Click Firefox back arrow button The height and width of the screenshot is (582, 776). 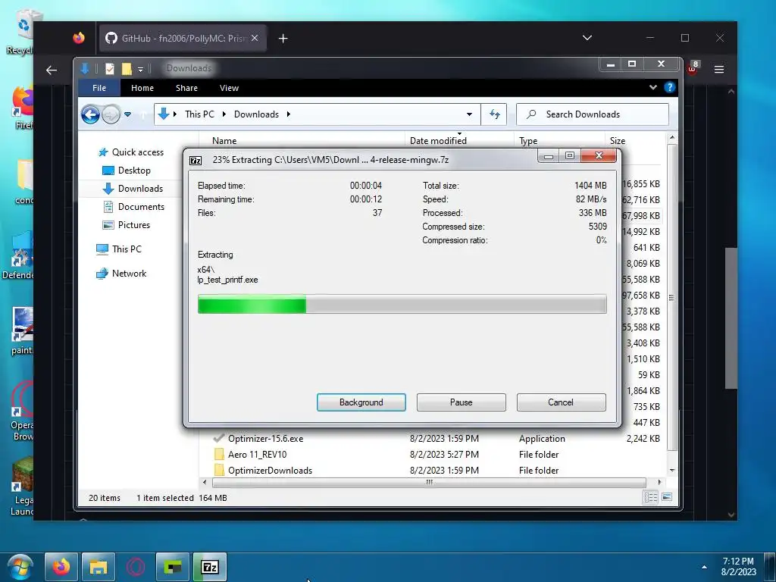(52, 70)
